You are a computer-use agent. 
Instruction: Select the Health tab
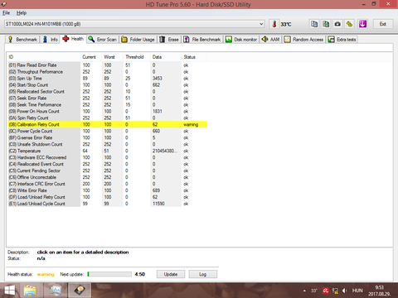[x=73, y=39]
